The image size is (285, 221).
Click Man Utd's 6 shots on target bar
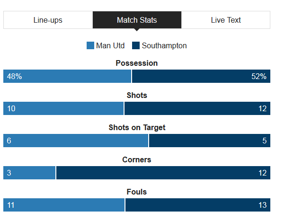[x=76, y=141]
